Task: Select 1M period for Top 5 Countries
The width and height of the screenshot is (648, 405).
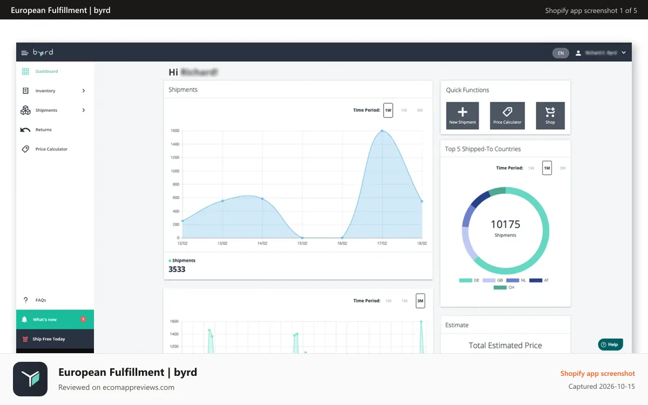Action: (547, 168)
